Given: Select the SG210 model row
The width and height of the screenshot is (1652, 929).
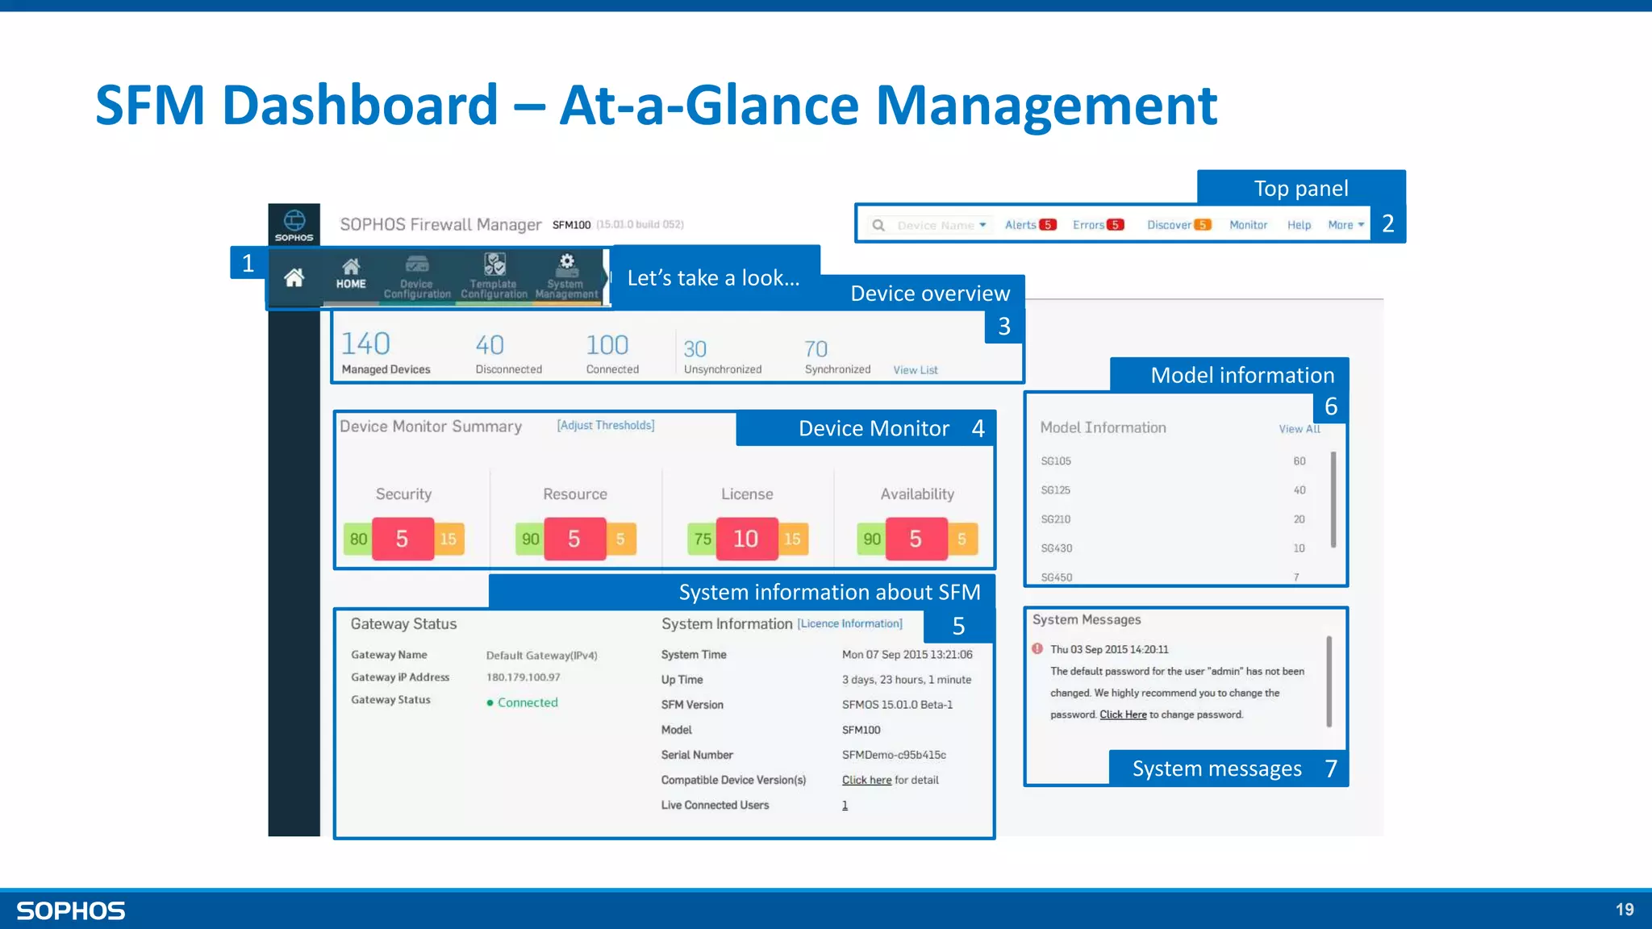Looking at the screenshot, I should point(1173,519).
